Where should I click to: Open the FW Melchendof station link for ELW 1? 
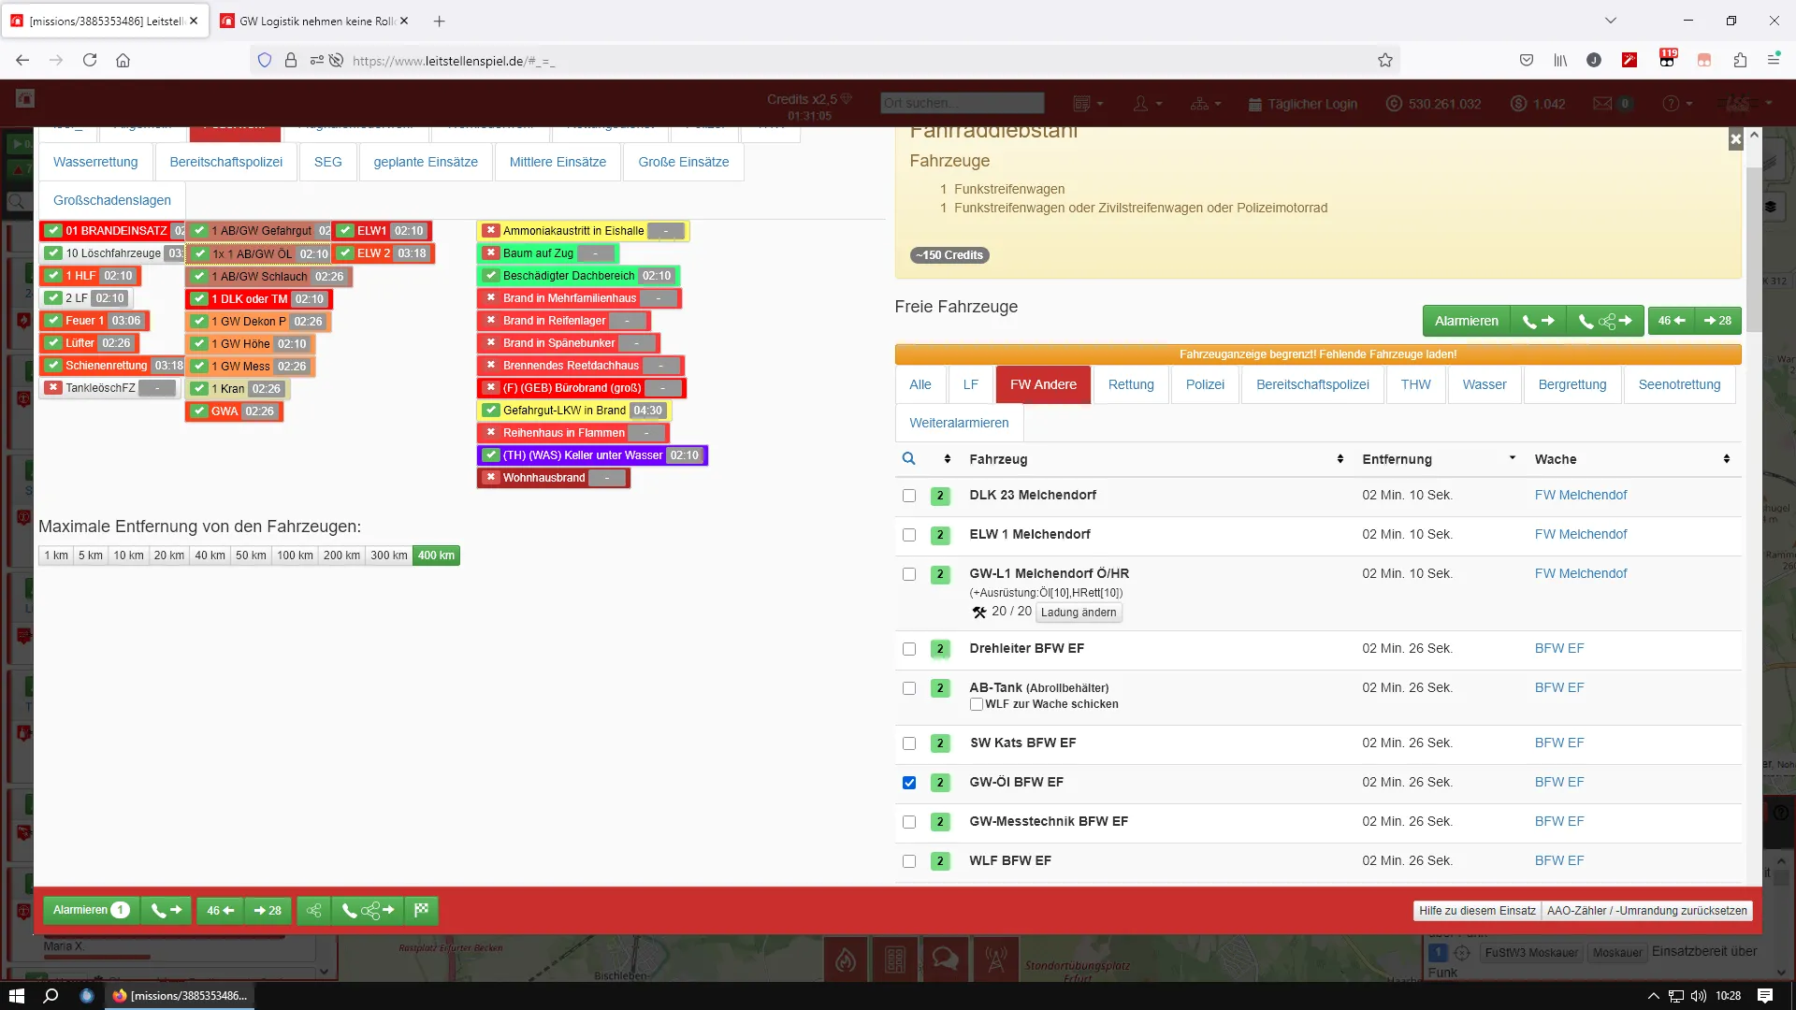pyautogui.click(x=1581, y=534)
